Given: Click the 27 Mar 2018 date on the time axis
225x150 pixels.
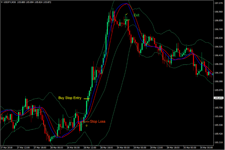Looking at the screenshot, I should (6, 148).
